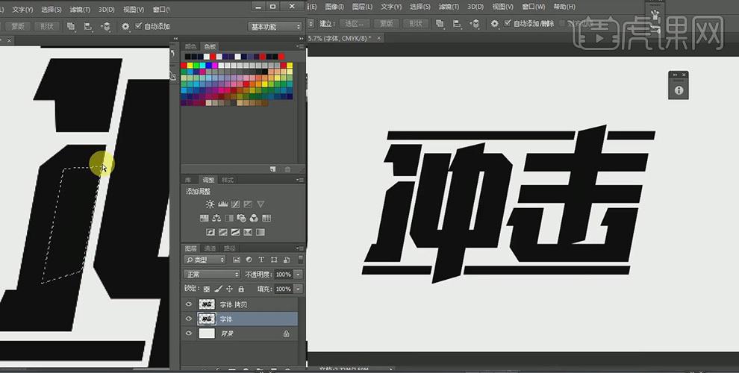
Task: Toggle lock position
Action: [229, 289]
